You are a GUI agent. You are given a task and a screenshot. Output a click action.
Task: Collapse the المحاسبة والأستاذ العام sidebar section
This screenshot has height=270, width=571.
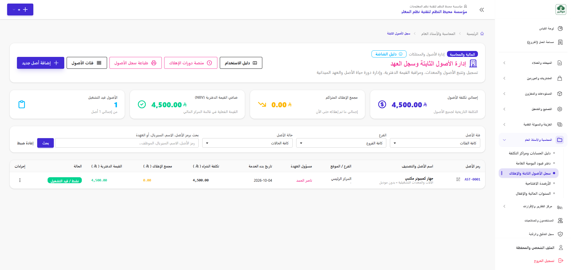533,140
